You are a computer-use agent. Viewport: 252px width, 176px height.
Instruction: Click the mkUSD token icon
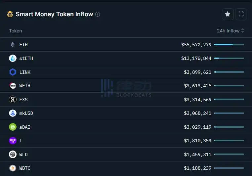point(13,113)
